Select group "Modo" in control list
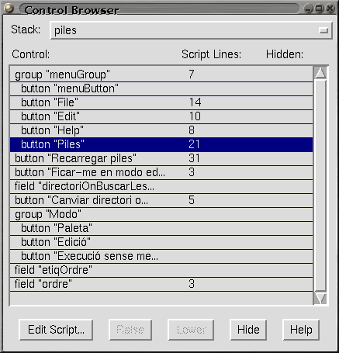The width and height of the screenshot is (339, 353). pyautogui.click(x=161, y=214)
